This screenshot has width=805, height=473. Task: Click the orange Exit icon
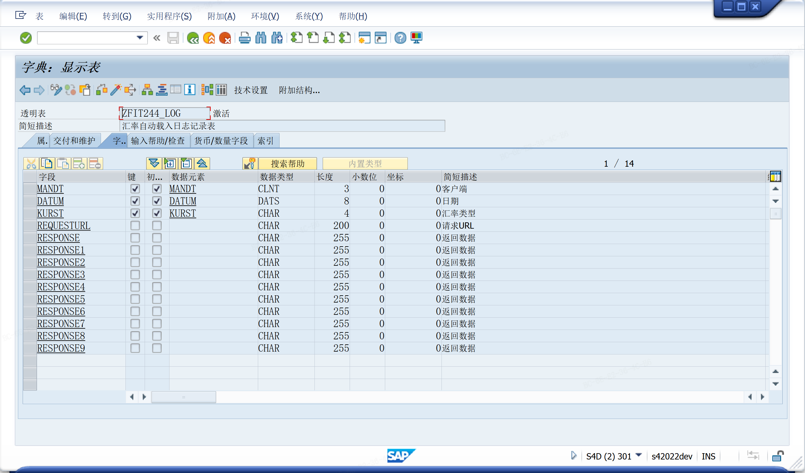click(209, 38)
